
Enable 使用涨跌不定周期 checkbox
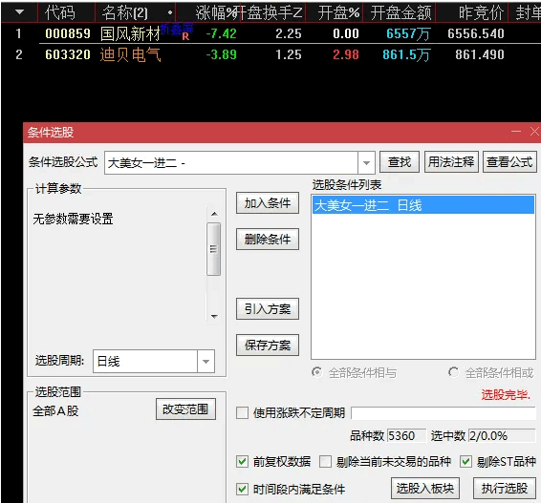(x=242, y=412)
